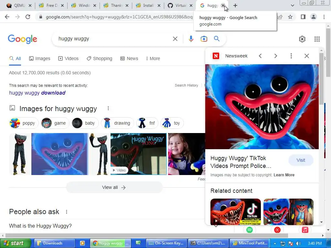The width and height of the screenshot is (331, 248).
Task: Open options for Images for huggy wuggy
Action: [x=108, y=108]
